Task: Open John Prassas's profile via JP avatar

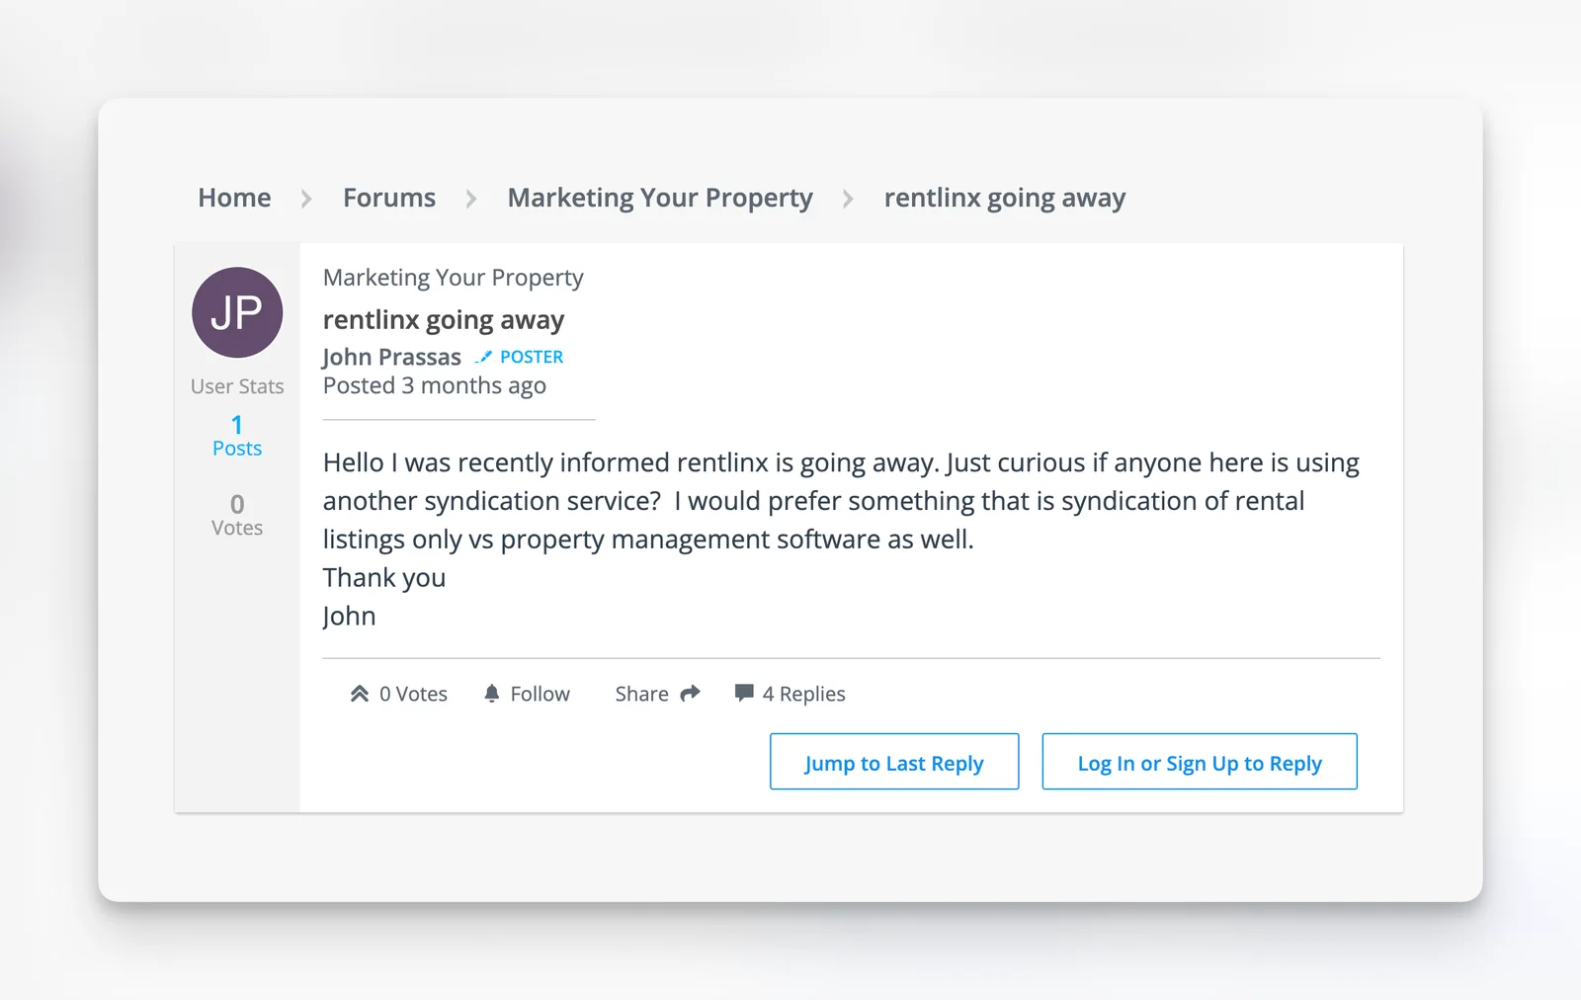Action: [236, 312]
